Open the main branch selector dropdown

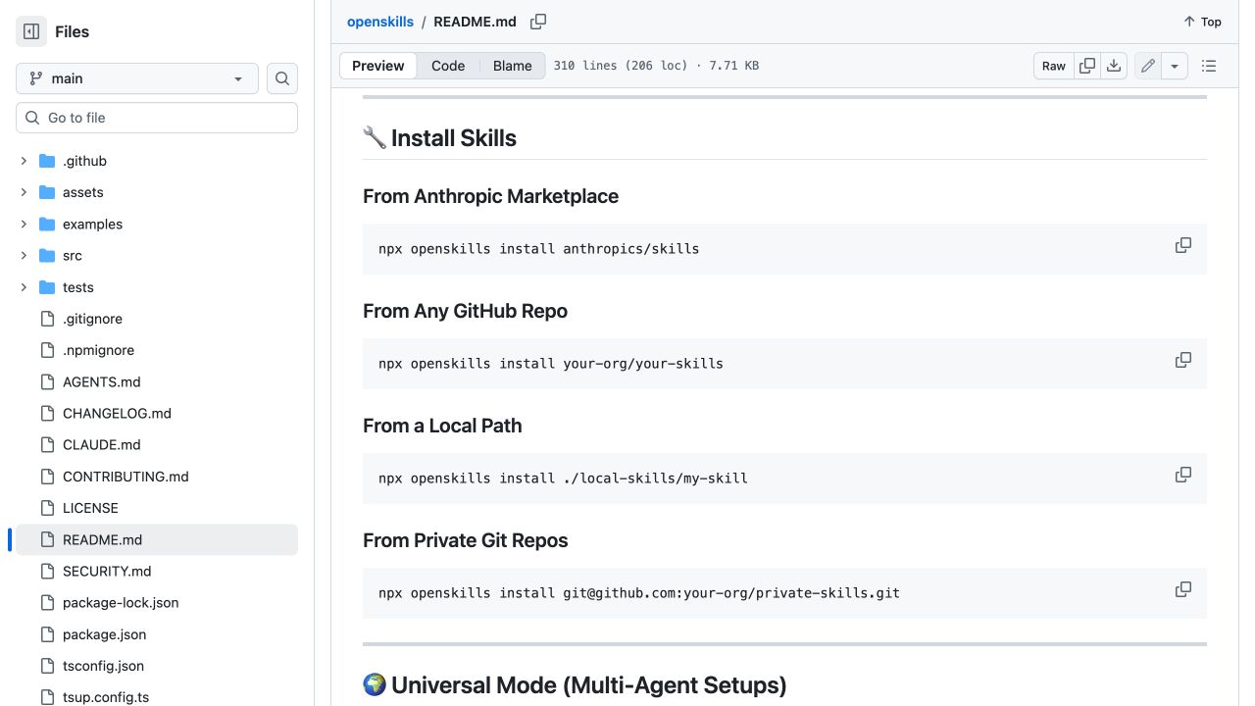137,78
